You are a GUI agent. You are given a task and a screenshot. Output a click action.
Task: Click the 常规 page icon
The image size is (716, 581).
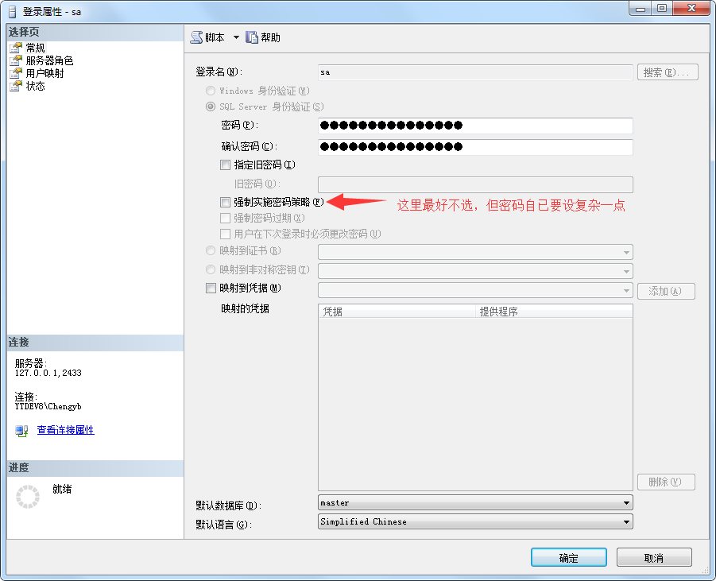click(x=16, y=48)
